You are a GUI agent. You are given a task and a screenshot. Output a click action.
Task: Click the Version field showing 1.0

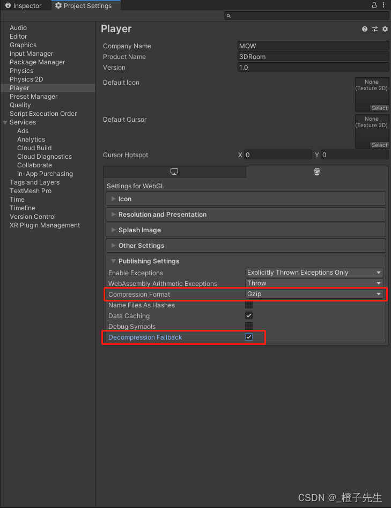313,68
